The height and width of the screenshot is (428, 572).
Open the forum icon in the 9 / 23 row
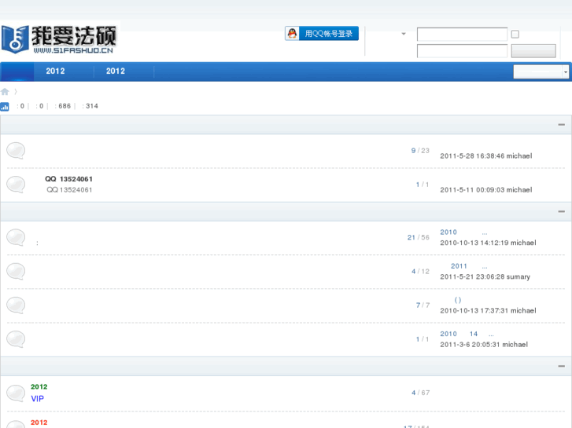pyautogui.click(x=16, y=151)
